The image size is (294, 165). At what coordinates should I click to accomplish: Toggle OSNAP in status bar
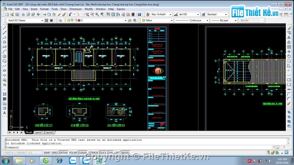(x=83, y=153)
